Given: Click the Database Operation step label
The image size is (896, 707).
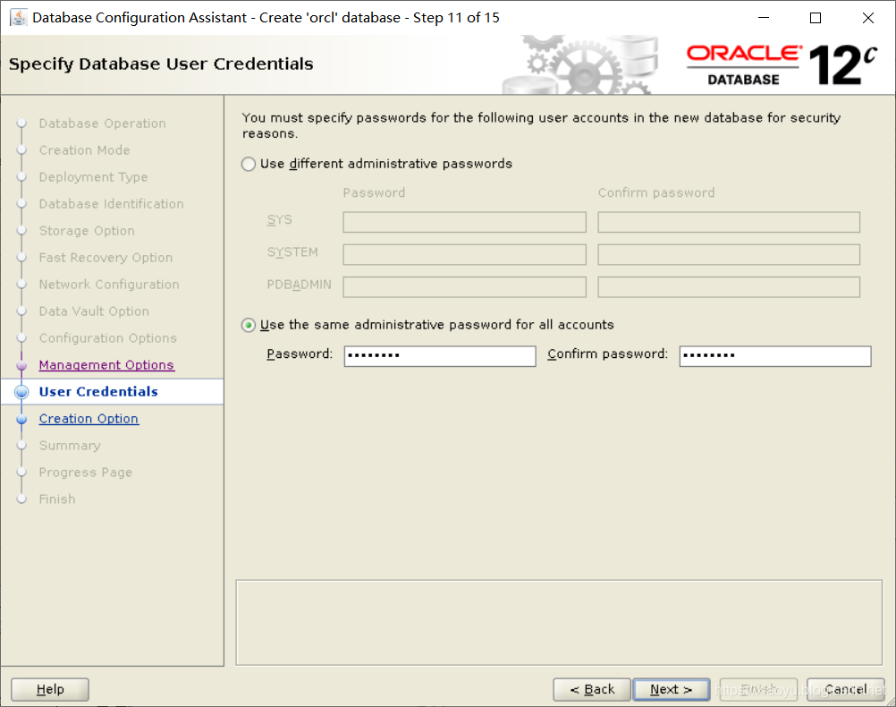Looking at the screenshot, I should click(102, 124).
